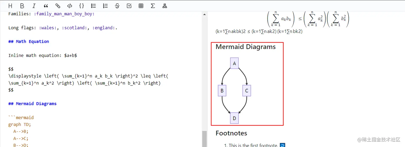Image resolution: width=405 pixels, height=147 pixels.
Task: Click the editor scrollbar thumb
Action: coord(204,139)
